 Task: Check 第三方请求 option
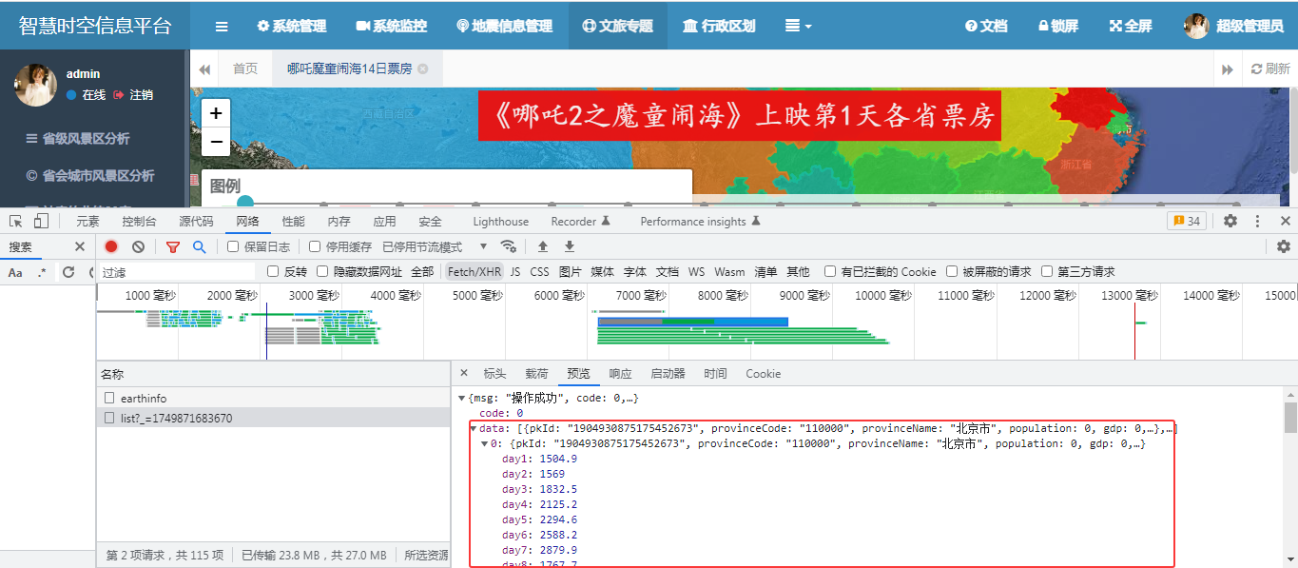pos(1047,271)
